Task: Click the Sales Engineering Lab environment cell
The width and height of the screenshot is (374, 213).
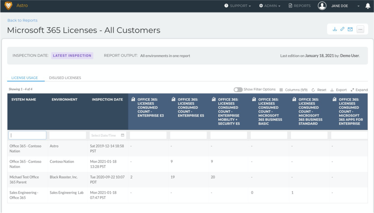Action: [66, 193]
